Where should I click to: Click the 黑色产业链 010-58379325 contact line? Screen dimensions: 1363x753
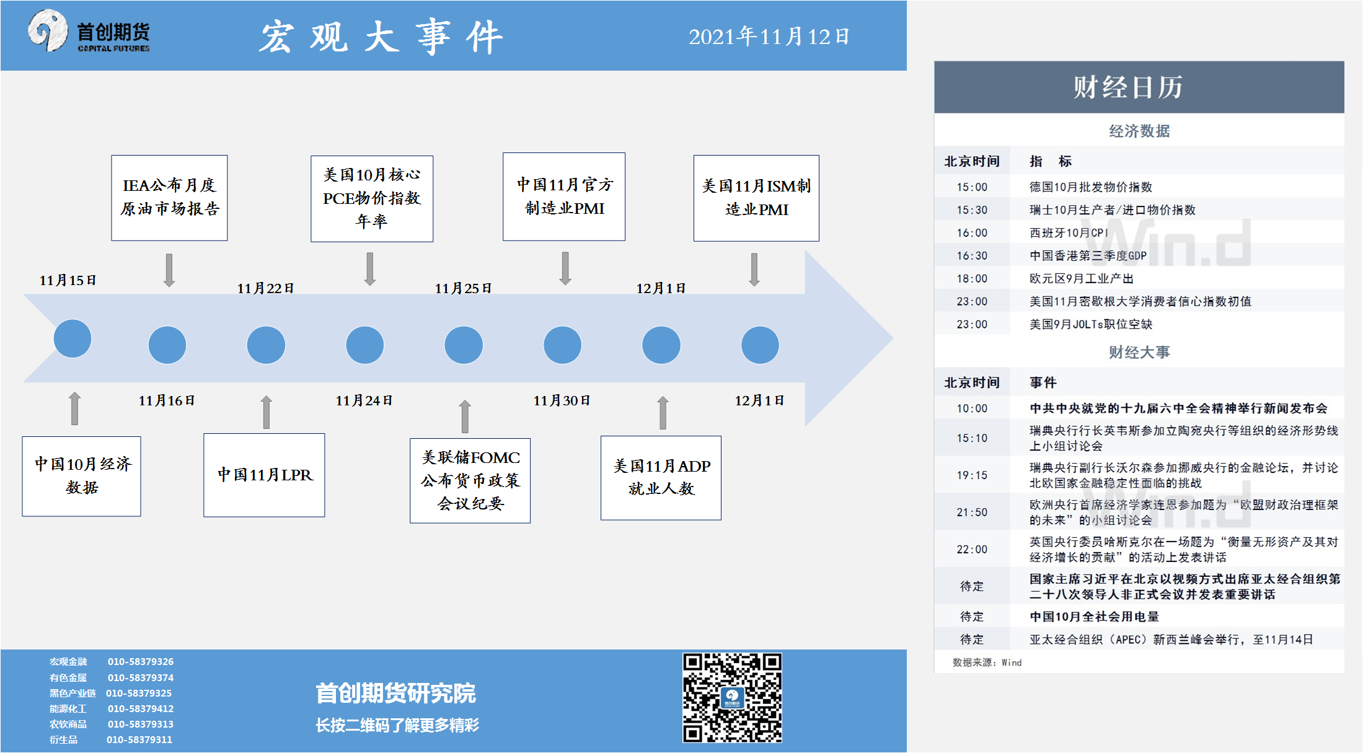[111, 693]
